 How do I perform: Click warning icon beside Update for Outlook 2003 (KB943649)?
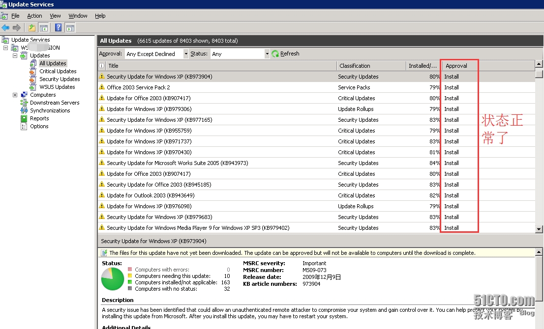[x=102, y=195]
